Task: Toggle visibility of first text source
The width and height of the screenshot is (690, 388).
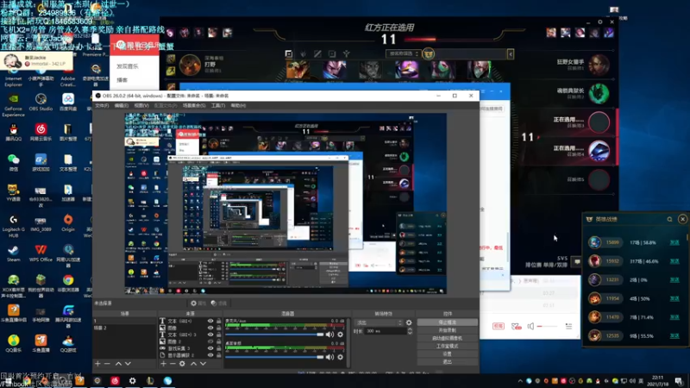Action: tap(210, 321)
